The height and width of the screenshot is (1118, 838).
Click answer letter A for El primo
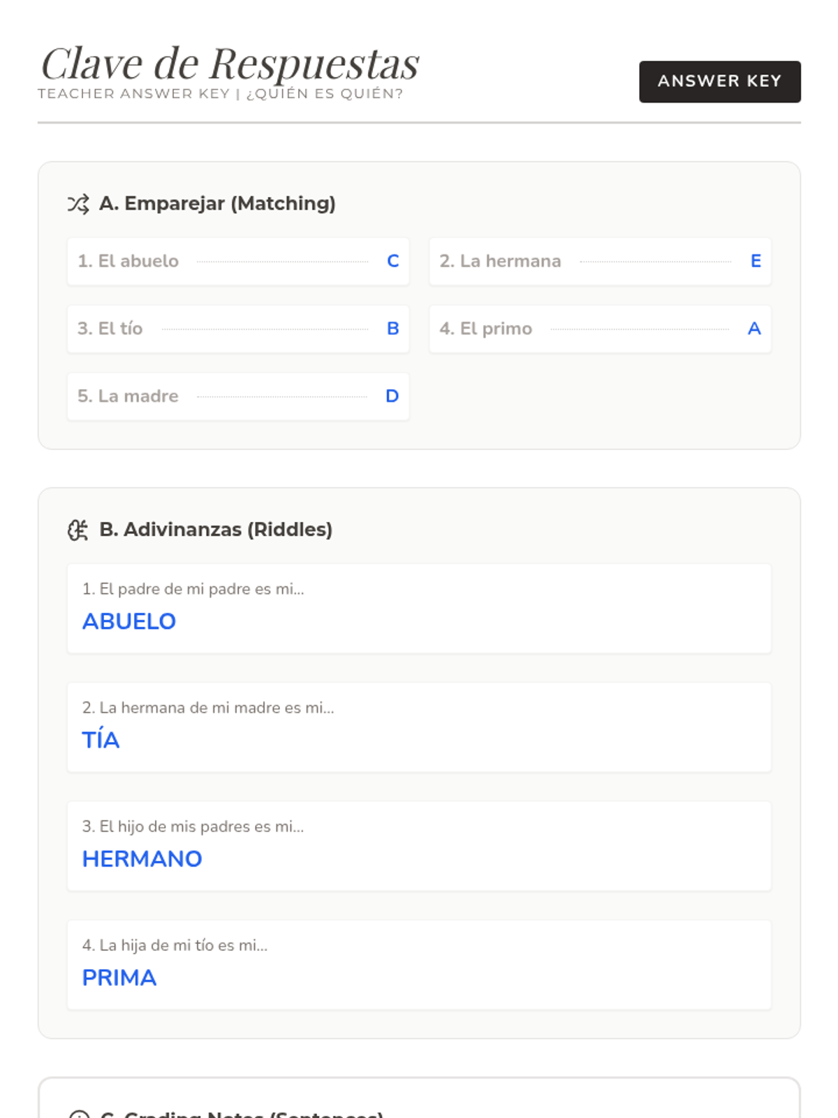754,328
